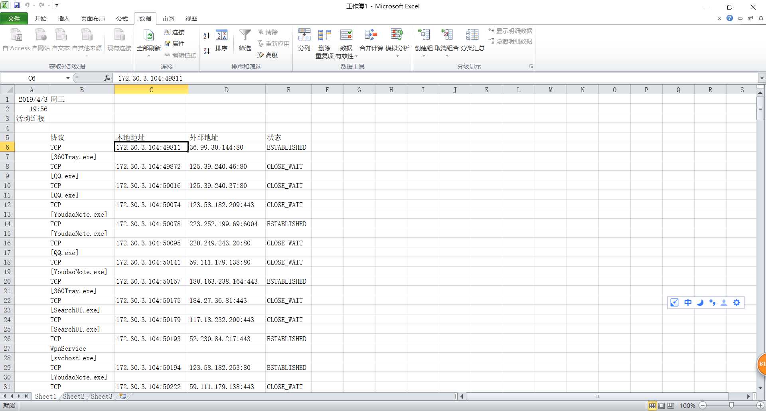Click the IME settings gear icon
This screenshot has height=411, width=766.
(x=736, y=302)
